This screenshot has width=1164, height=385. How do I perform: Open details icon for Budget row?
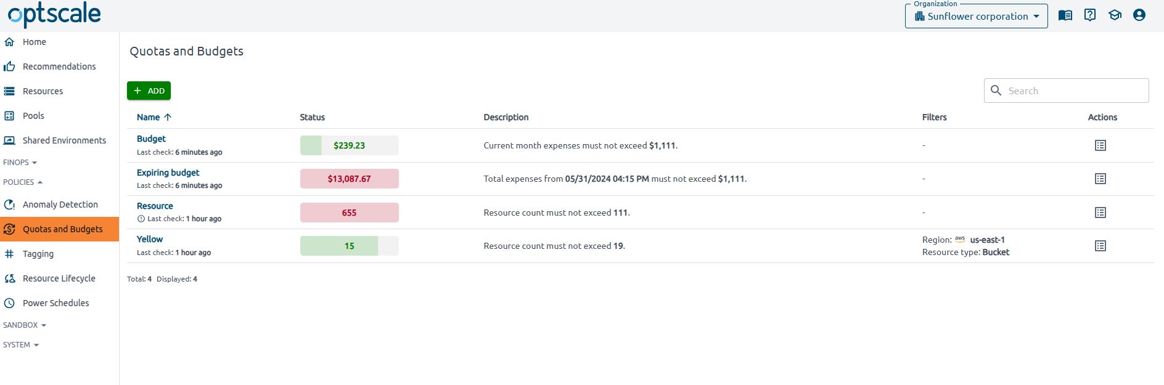pyautogui.click(x=1100, y=145)
